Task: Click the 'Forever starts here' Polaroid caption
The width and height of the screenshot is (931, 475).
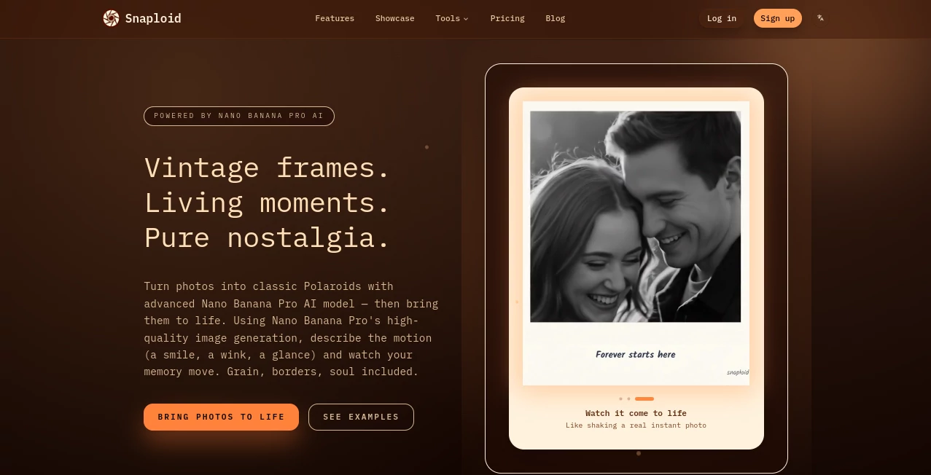Action: coord(635,355)
